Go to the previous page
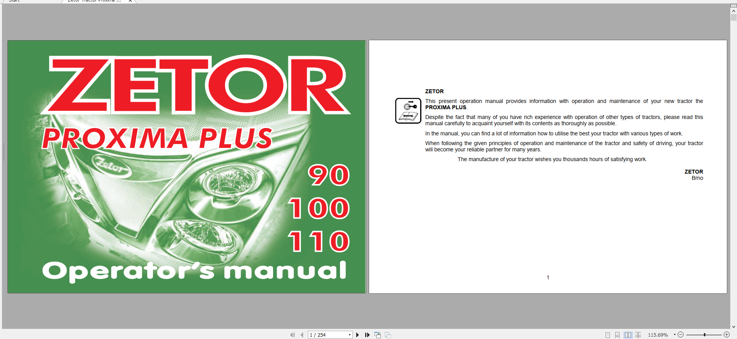The image size is (737, 339). tap(302, 335)
